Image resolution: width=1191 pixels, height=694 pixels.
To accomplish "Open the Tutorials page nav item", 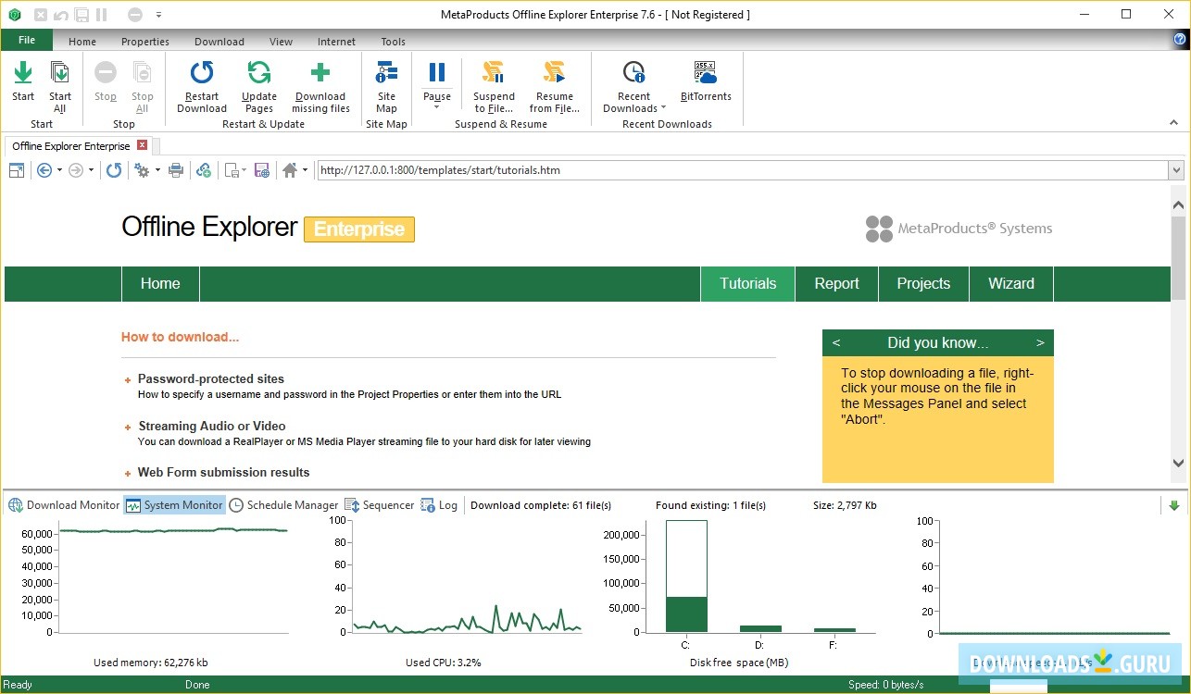I will (747, 284).
